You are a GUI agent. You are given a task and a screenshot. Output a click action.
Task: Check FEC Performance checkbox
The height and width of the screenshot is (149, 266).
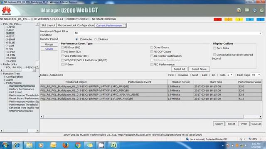click(x=152, y=65)
